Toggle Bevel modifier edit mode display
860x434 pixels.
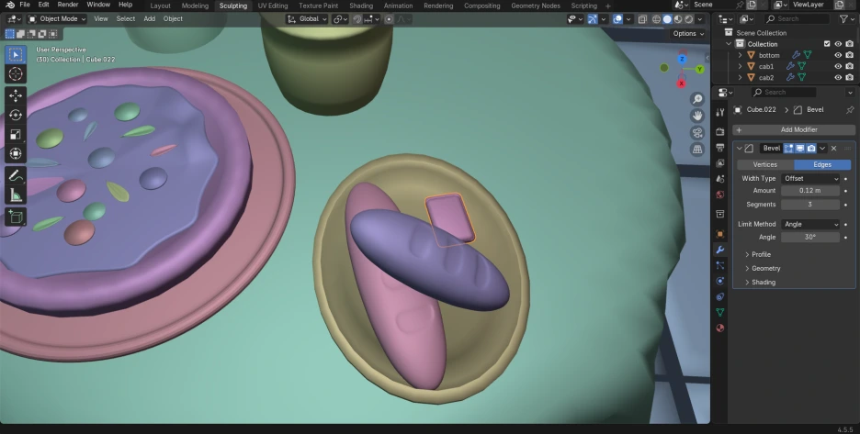tap(788, 149)
